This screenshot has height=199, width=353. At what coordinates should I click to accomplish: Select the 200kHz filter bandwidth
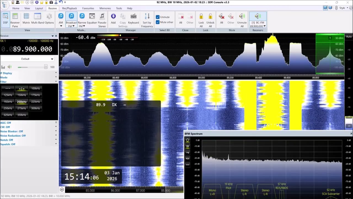[x=22, y=102]
